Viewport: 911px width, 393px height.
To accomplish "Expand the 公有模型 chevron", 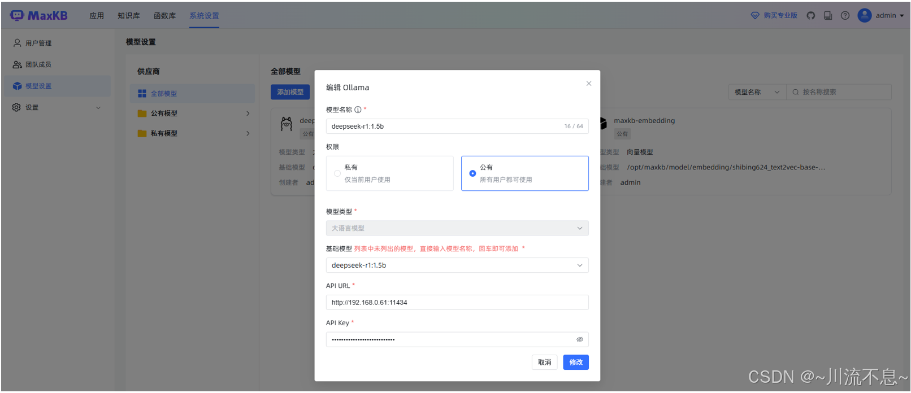I will pyautogui.click(x=248, y=113).
